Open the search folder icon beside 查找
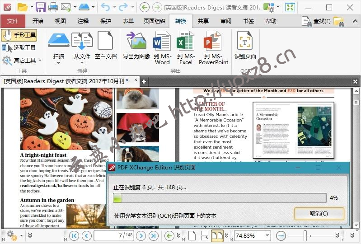The image size is (361, 244). [x=339, y=21]
